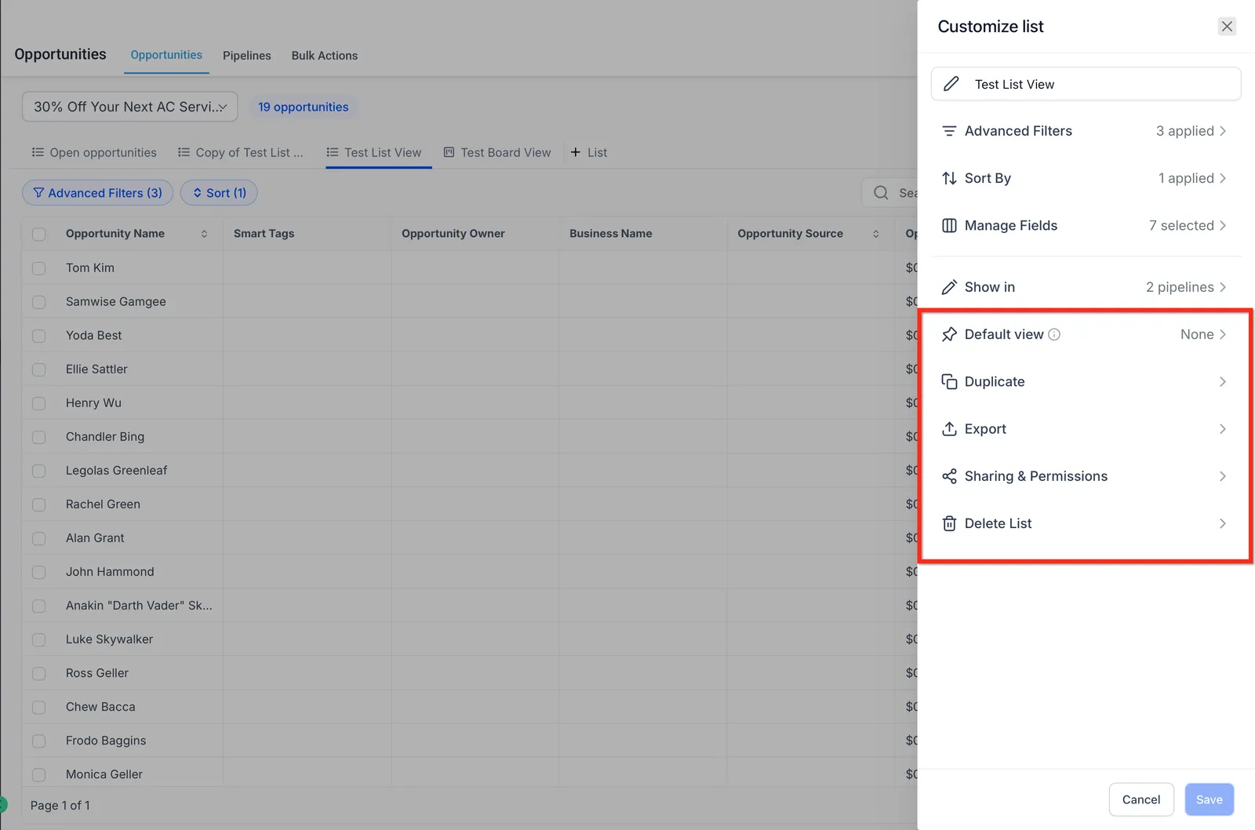Sort by Opportunity Name column arrows

point(204,234)
